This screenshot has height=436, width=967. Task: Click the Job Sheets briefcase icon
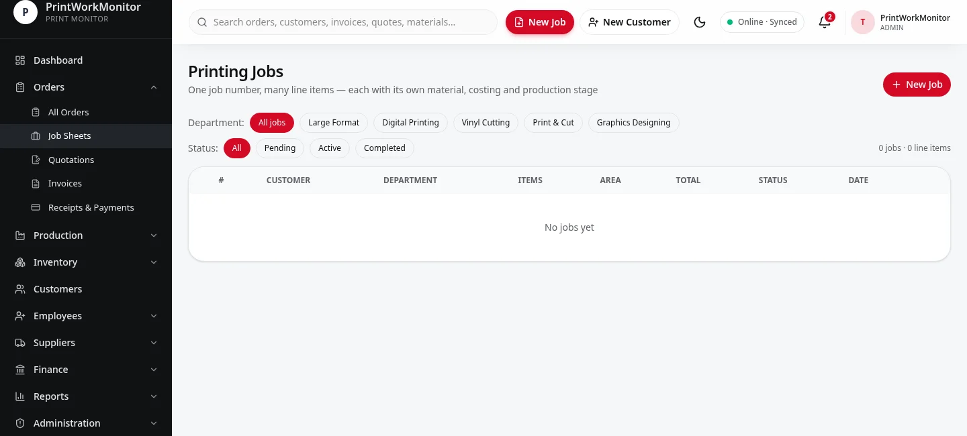[x=36, y=136]
